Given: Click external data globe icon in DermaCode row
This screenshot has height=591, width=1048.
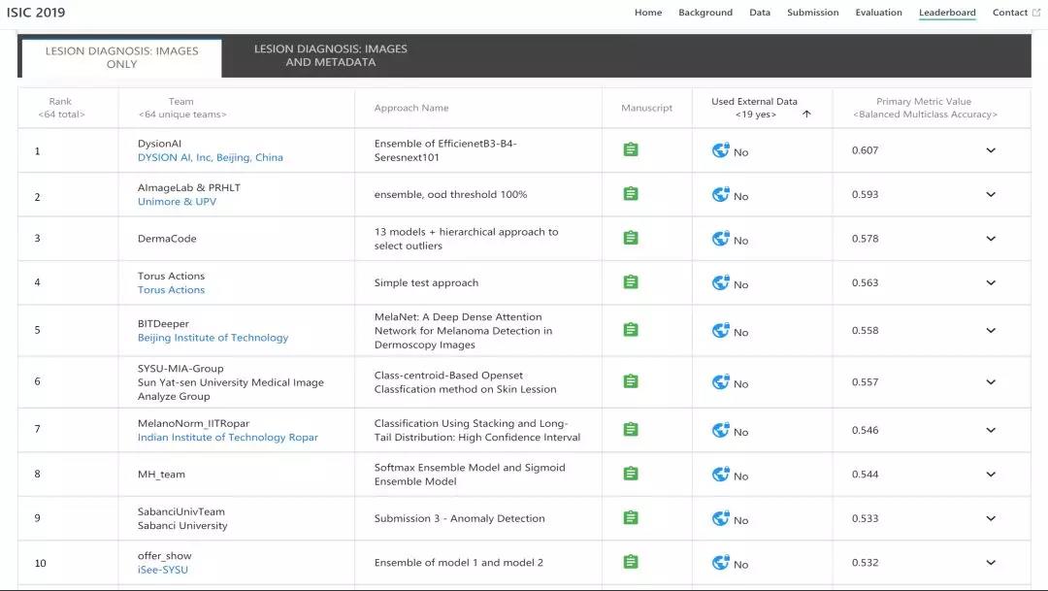Looking at the screenshot, I should 720,239.
